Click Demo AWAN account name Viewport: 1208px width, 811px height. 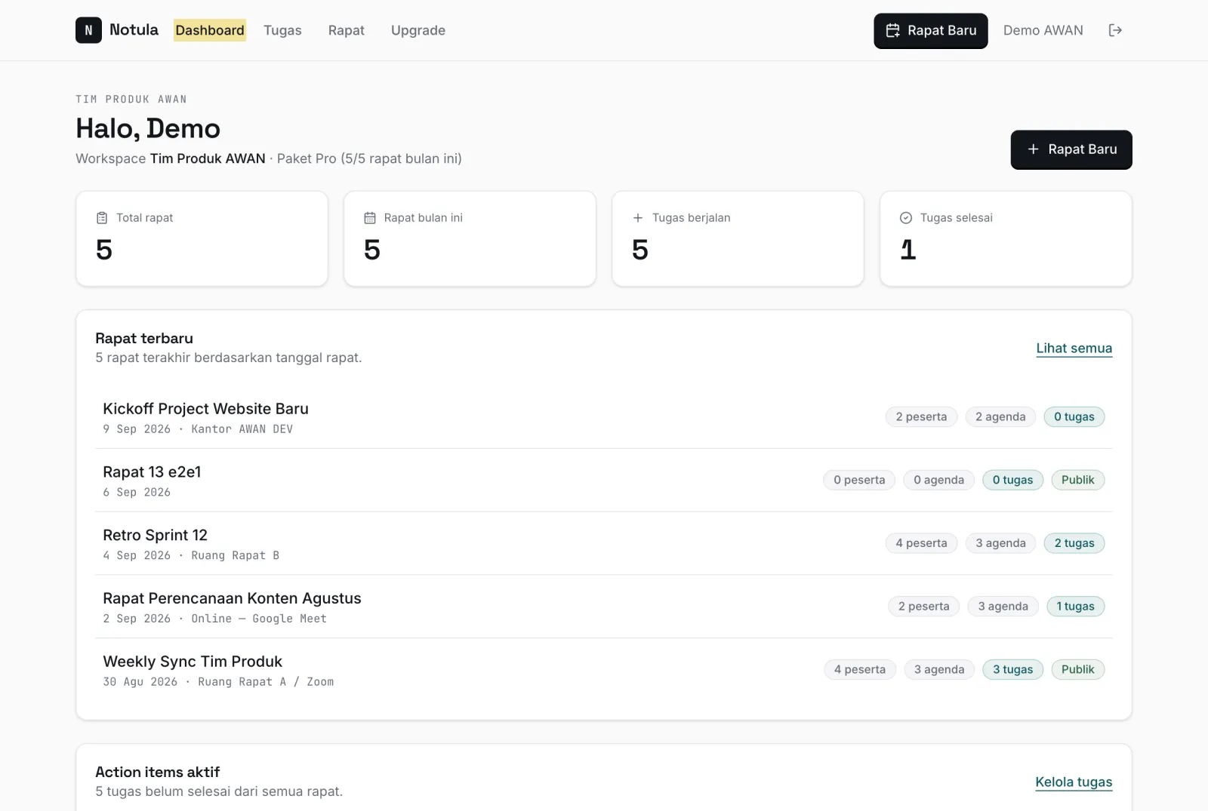pyautogui.click(x=1043, y=30)
